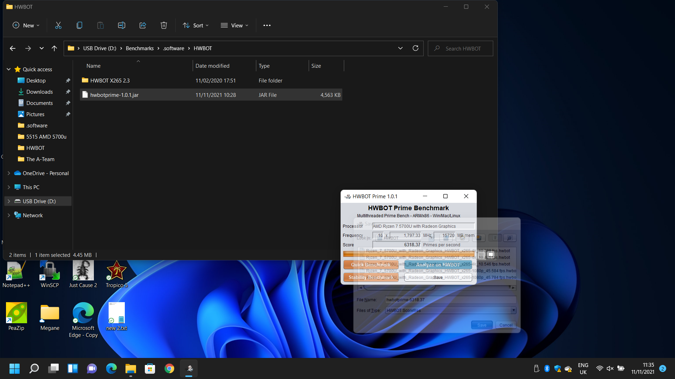Expand the Network node
Screen dimensions: 675x379
[9, 215]
